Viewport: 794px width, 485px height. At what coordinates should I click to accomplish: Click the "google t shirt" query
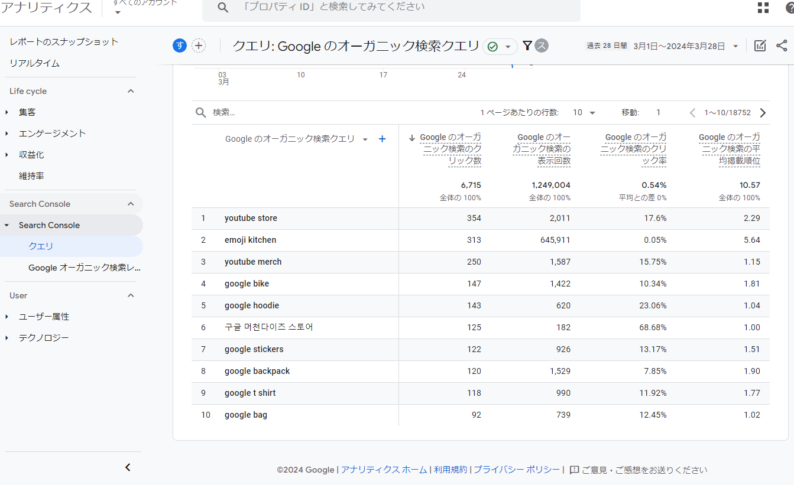pyautogui.click(x=250, y=393)
